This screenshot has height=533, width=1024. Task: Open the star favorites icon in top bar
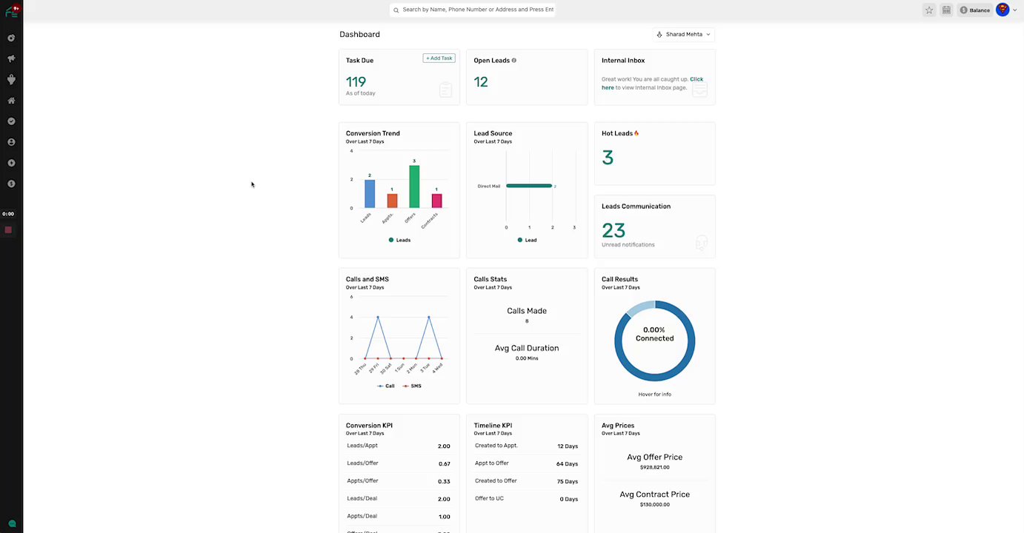tap(929, 10)
